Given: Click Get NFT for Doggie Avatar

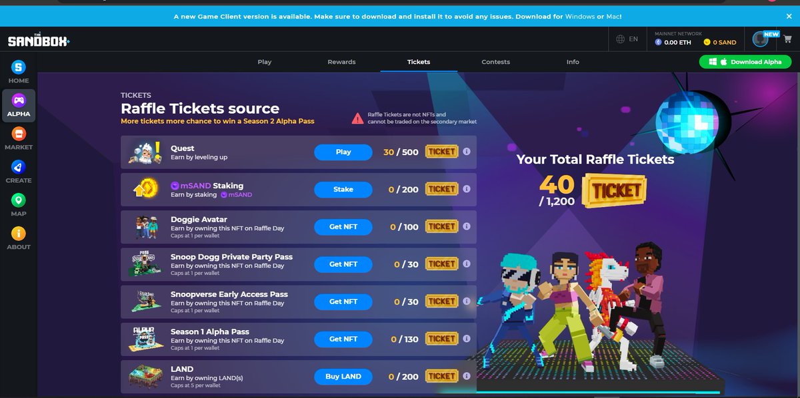Looking at the screenshot, I should pyautogui.click(x=343, y=226).
